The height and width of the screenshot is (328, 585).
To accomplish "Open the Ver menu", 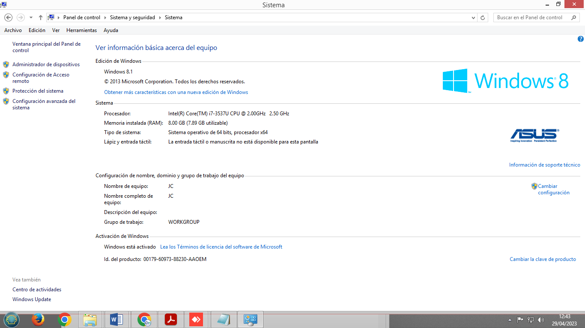I will 56,30.
